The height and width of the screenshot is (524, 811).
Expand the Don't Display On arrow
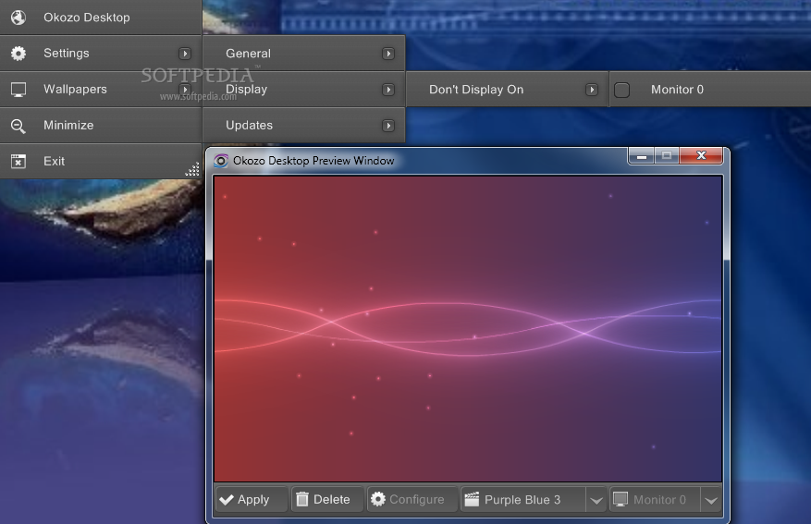pyautogui.click(x=591, y=90)
